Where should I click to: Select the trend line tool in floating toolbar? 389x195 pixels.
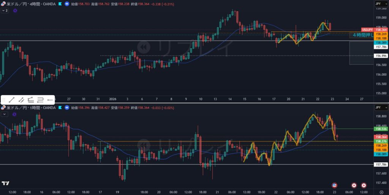click(x=11, y=100)
